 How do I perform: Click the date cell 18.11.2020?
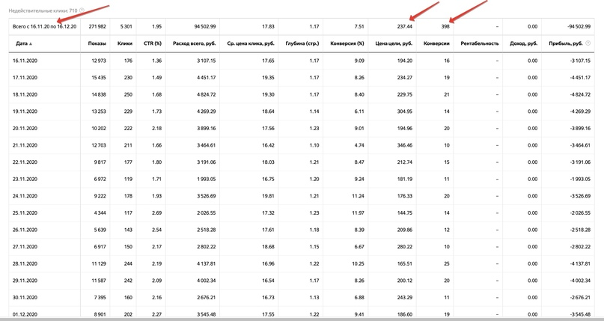click(25, 95)
